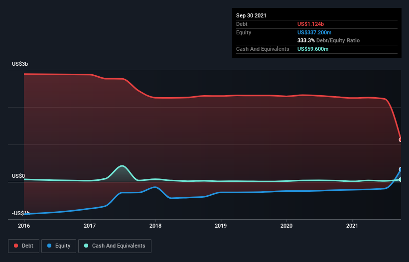Click the blue Equity data point marker

pos(401,169)
